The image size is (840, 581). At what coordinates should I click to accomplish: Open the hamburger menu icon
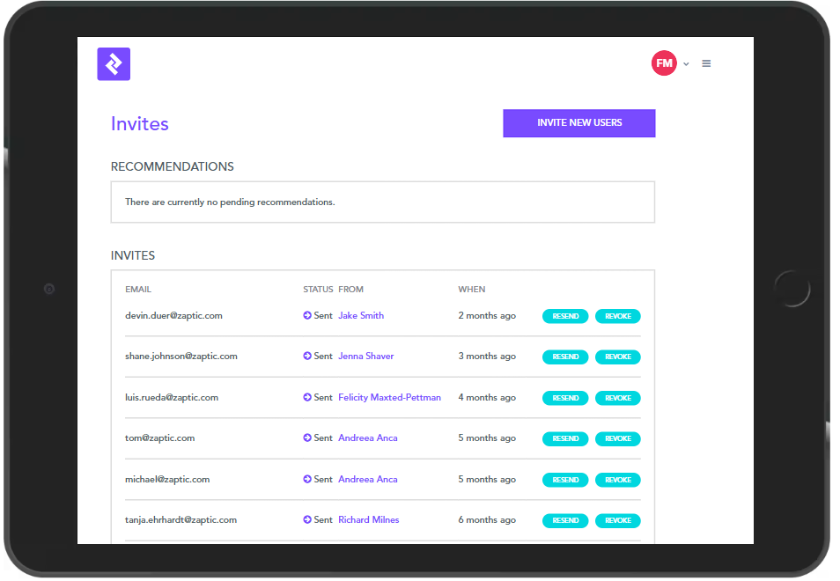tap(706, 63)
